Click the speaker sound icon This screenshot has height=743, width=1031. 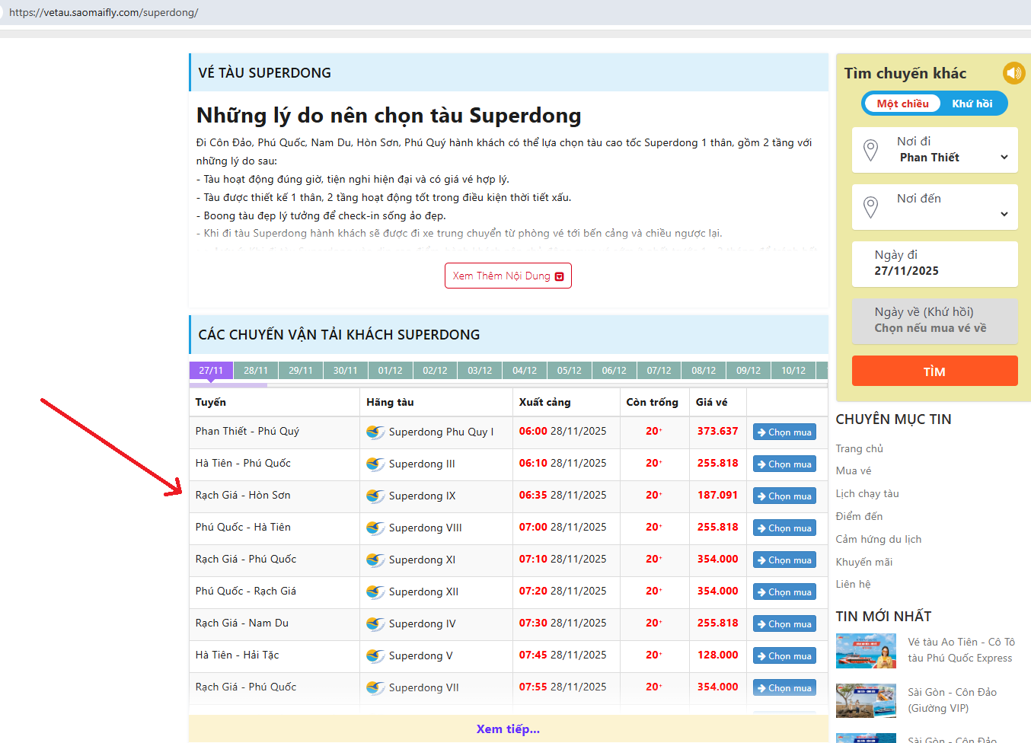pos(1013,73)
